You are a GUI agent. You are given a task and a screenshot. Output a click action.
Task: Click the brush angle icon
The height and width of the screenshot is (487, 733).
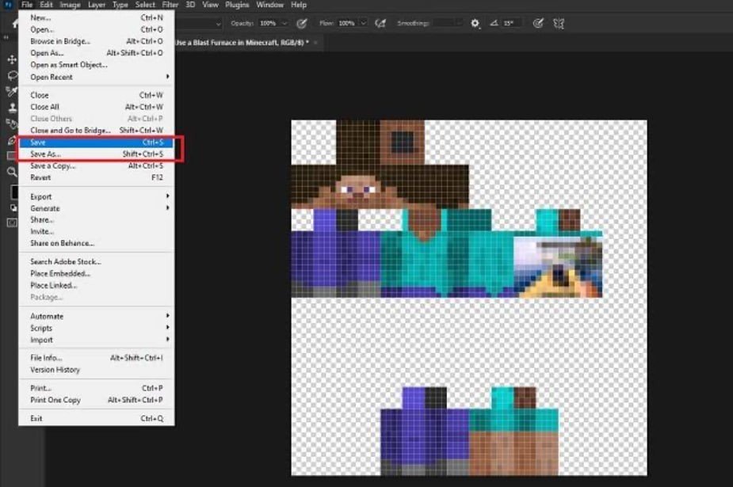click(x=494, y=23)
